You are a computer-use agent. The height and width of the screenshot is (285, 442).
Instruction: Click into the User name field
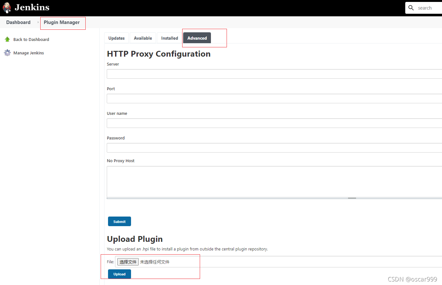point(274,123)
